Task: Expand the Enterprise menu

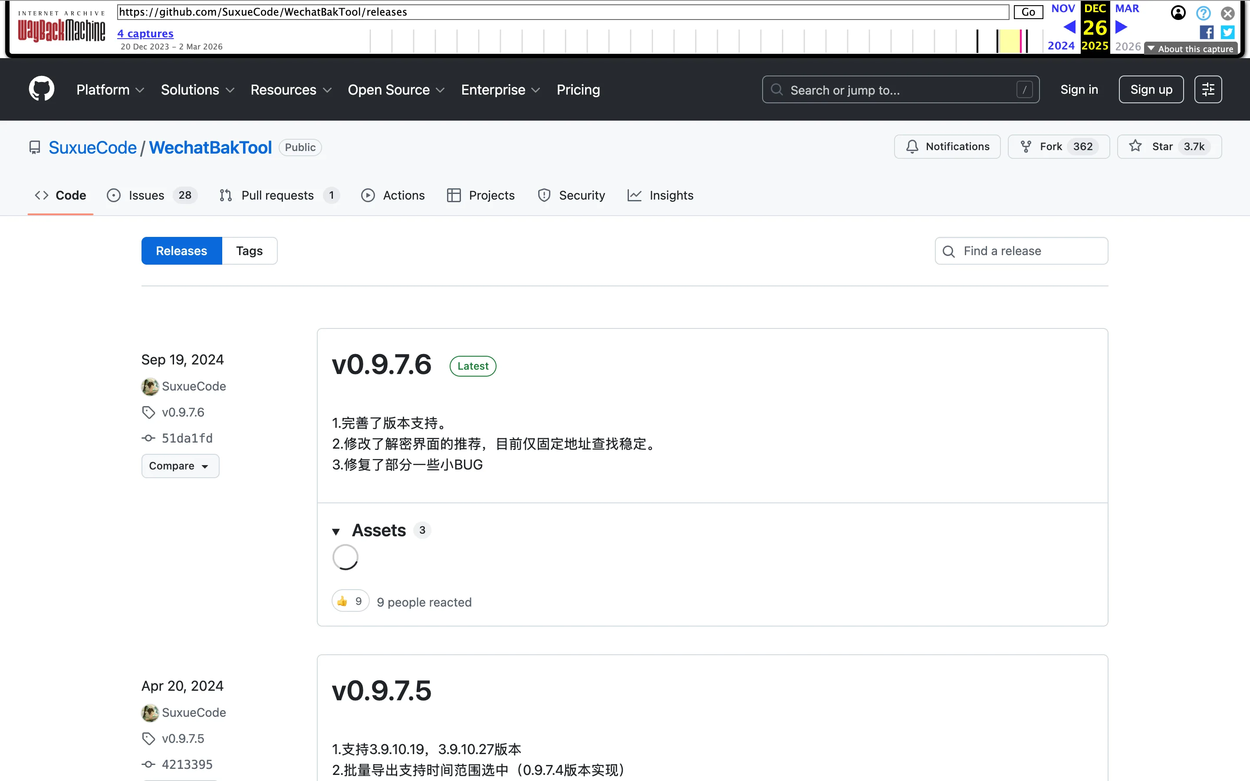Action: tap(500, 90)
